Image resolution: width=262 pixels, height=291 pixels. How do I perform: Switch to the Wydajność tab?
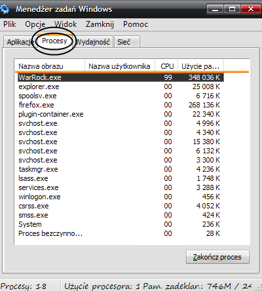94,42
